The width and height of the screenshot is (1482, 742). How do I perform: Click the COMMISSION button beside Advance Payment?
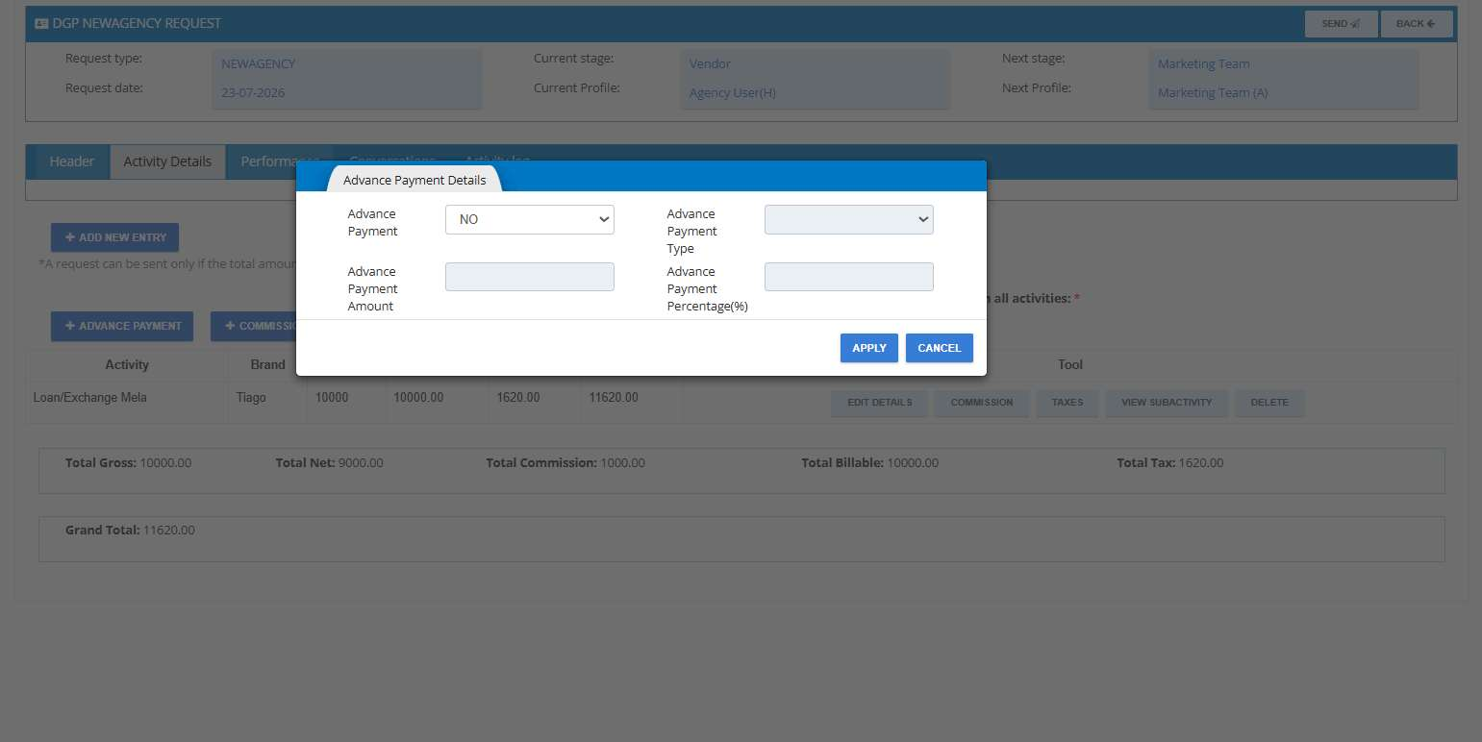tap(254, 326)
